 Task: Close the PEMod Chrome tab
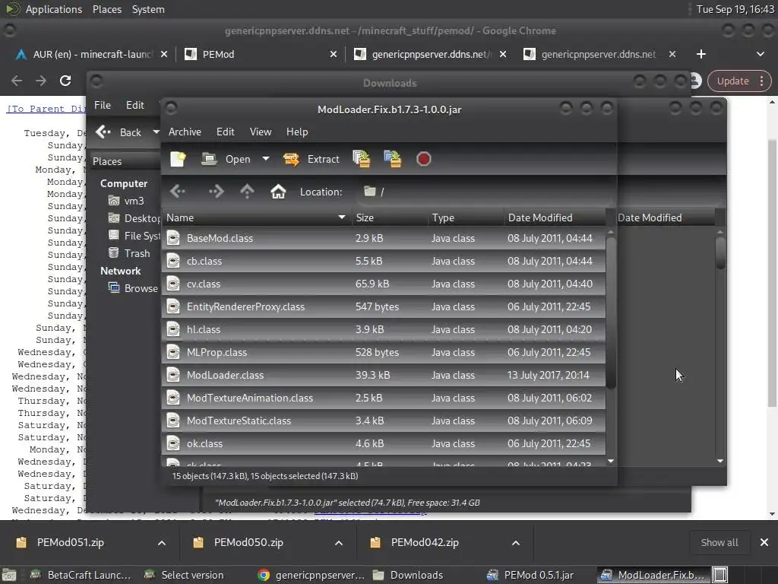tap(334, 54)
